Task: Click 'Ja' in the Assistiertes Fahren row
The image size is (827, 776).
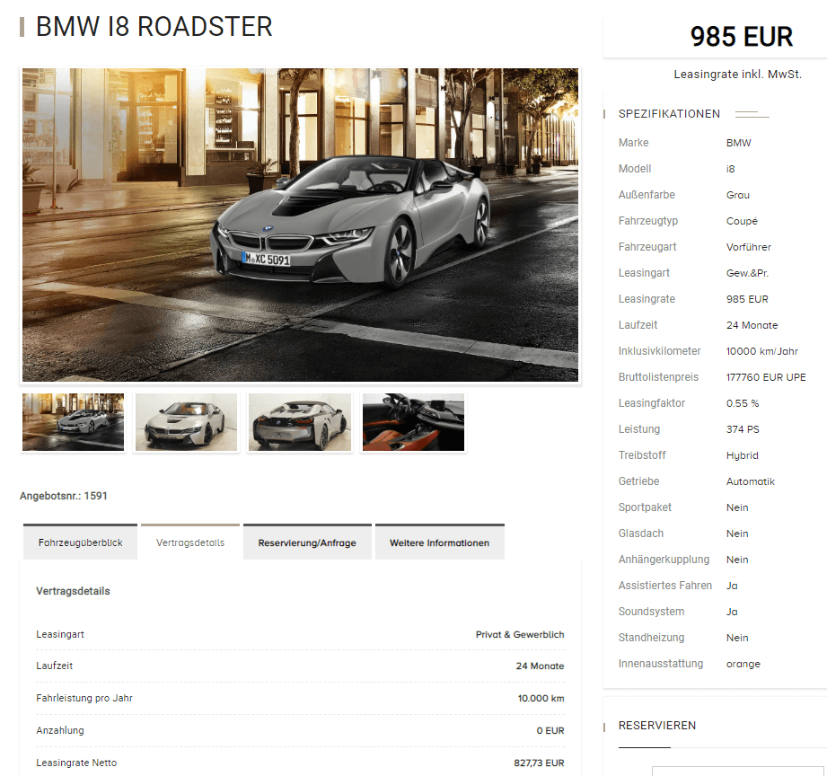Action: (x=732, y=586)
